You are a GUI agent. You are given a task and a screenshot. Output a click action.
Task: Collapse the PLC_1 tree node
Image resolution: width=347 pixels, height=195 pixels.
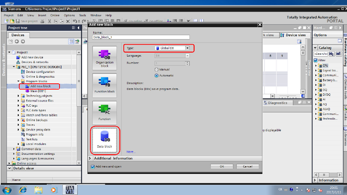(14, 67)
